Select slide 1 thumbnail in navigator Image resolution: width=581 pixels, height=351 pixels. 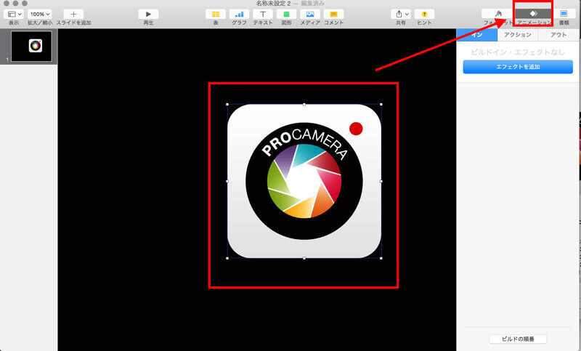31,47
